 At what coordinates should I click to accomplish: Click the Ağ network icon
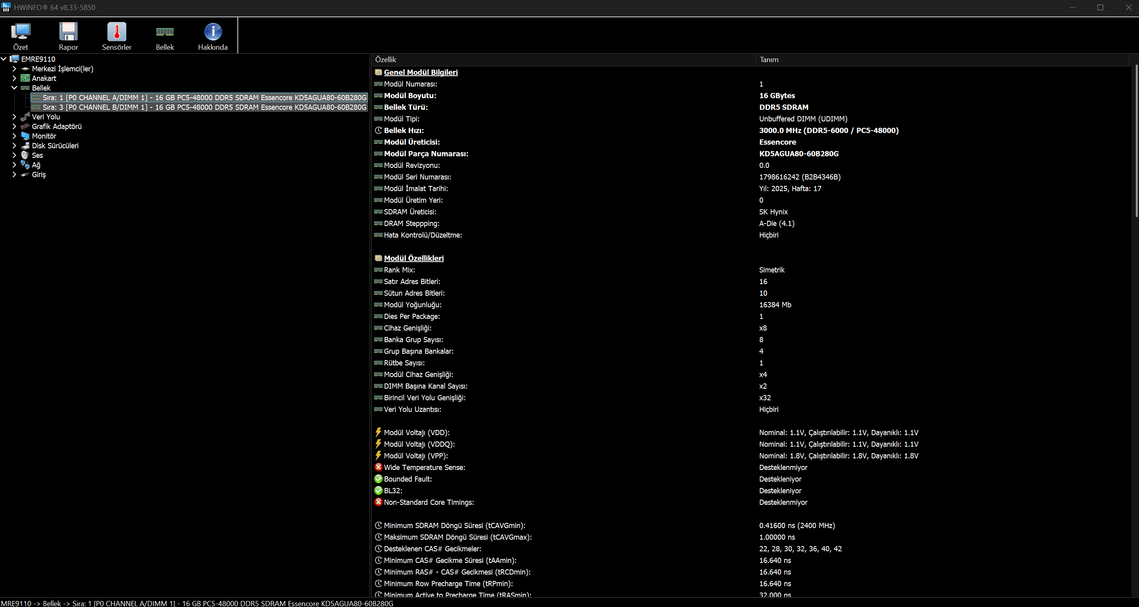tap(25, 165)
